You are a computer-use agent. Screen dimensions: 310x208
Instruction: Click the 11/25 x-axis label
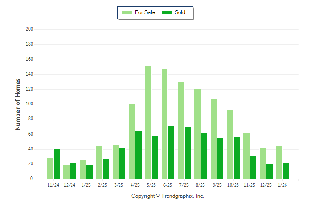(x=249, y=185)
